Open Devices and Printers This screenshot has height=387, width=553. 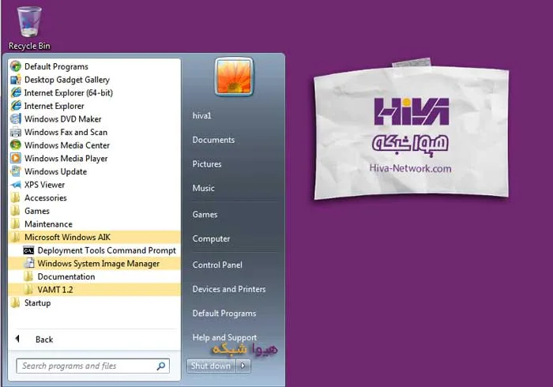[x=229, y=289]
